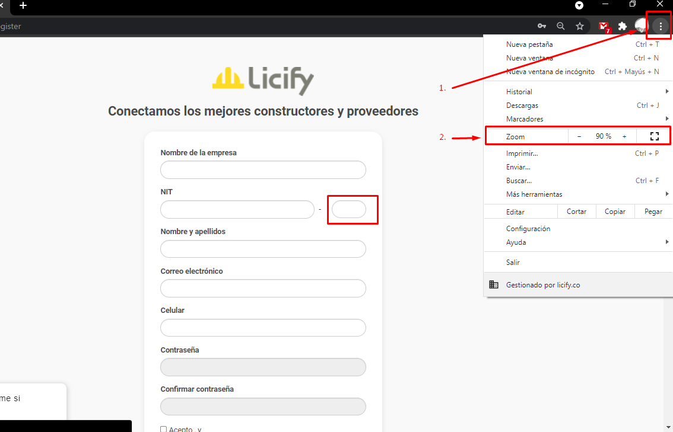Bookmark this page with star icon
Image resolution: width=673 pixels, height=432 pixels.
coord(580,26)
